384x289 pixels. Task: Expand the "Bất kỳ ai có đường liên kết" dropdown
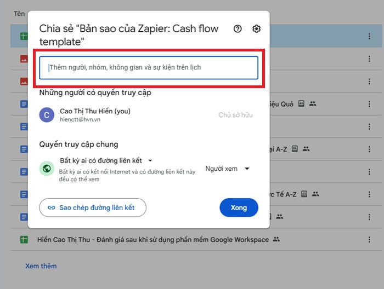[106, 160]
